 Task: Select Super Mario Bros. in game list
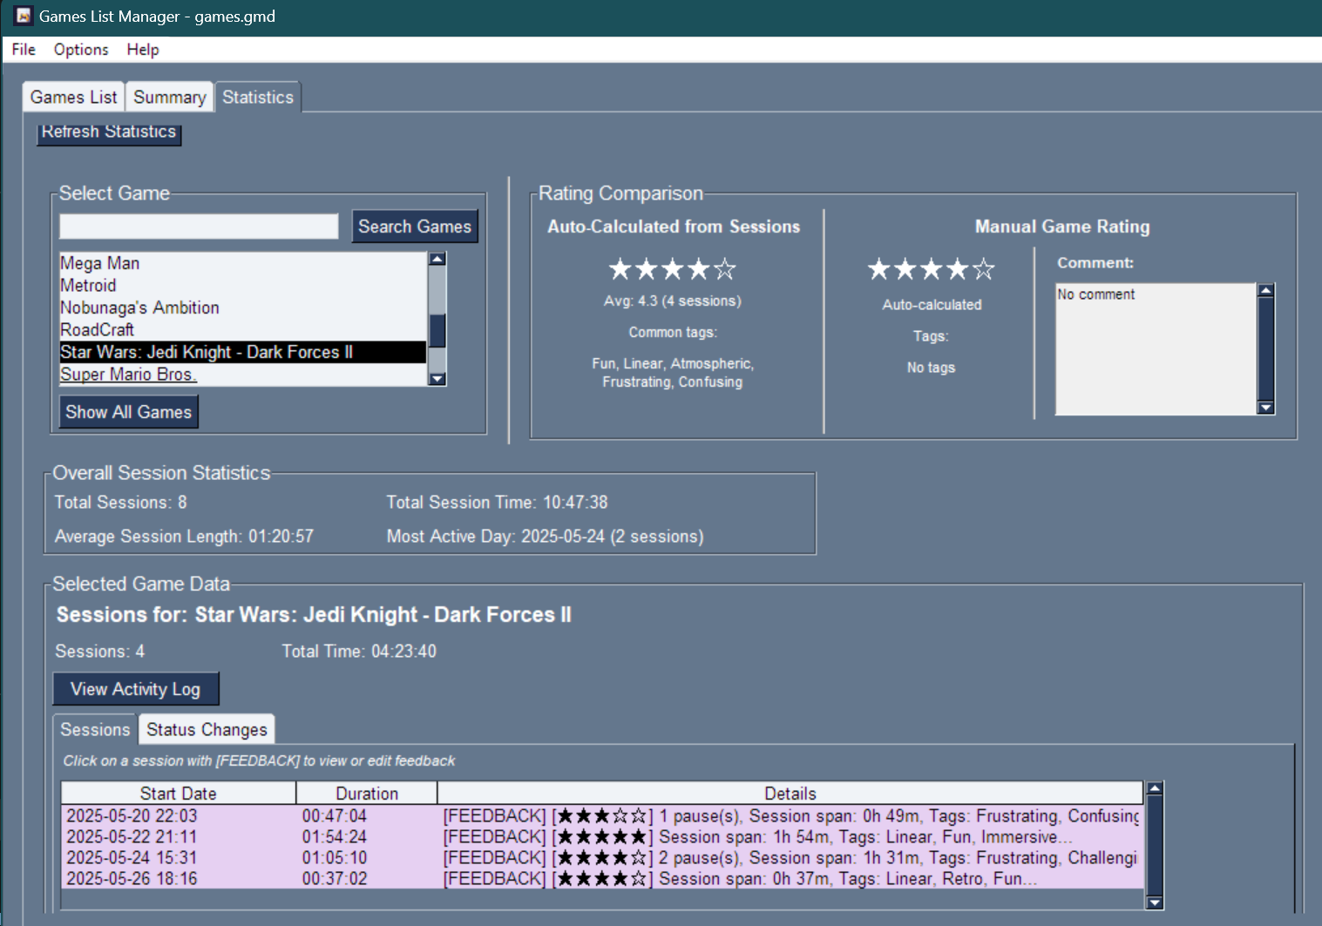(x=243, y=375)
